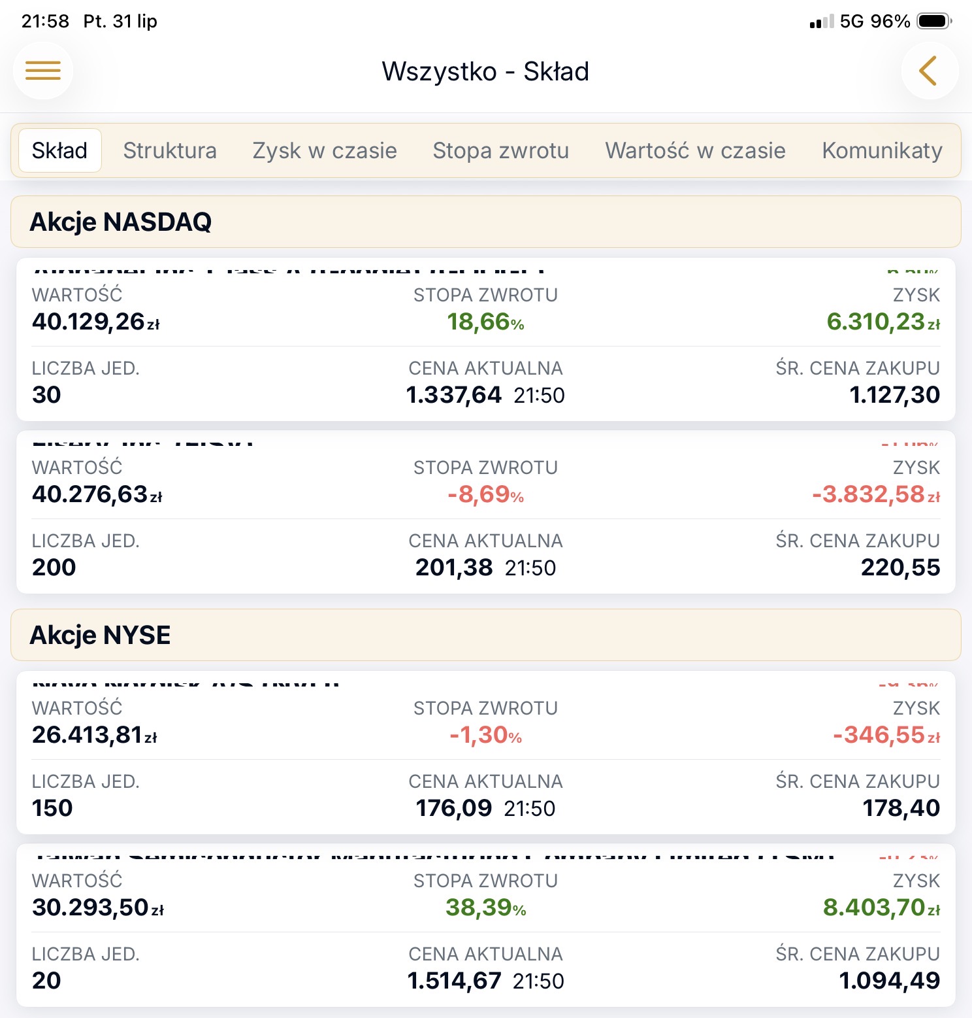Open the position valued 30.293,50 zł
Viewport: 972px width, 1018px height.
486,925
